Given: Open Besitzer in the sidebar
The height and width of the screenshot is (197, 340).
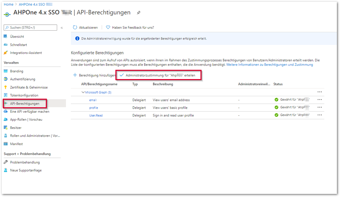Looking at the screenshot, I should tap(16, 128).
